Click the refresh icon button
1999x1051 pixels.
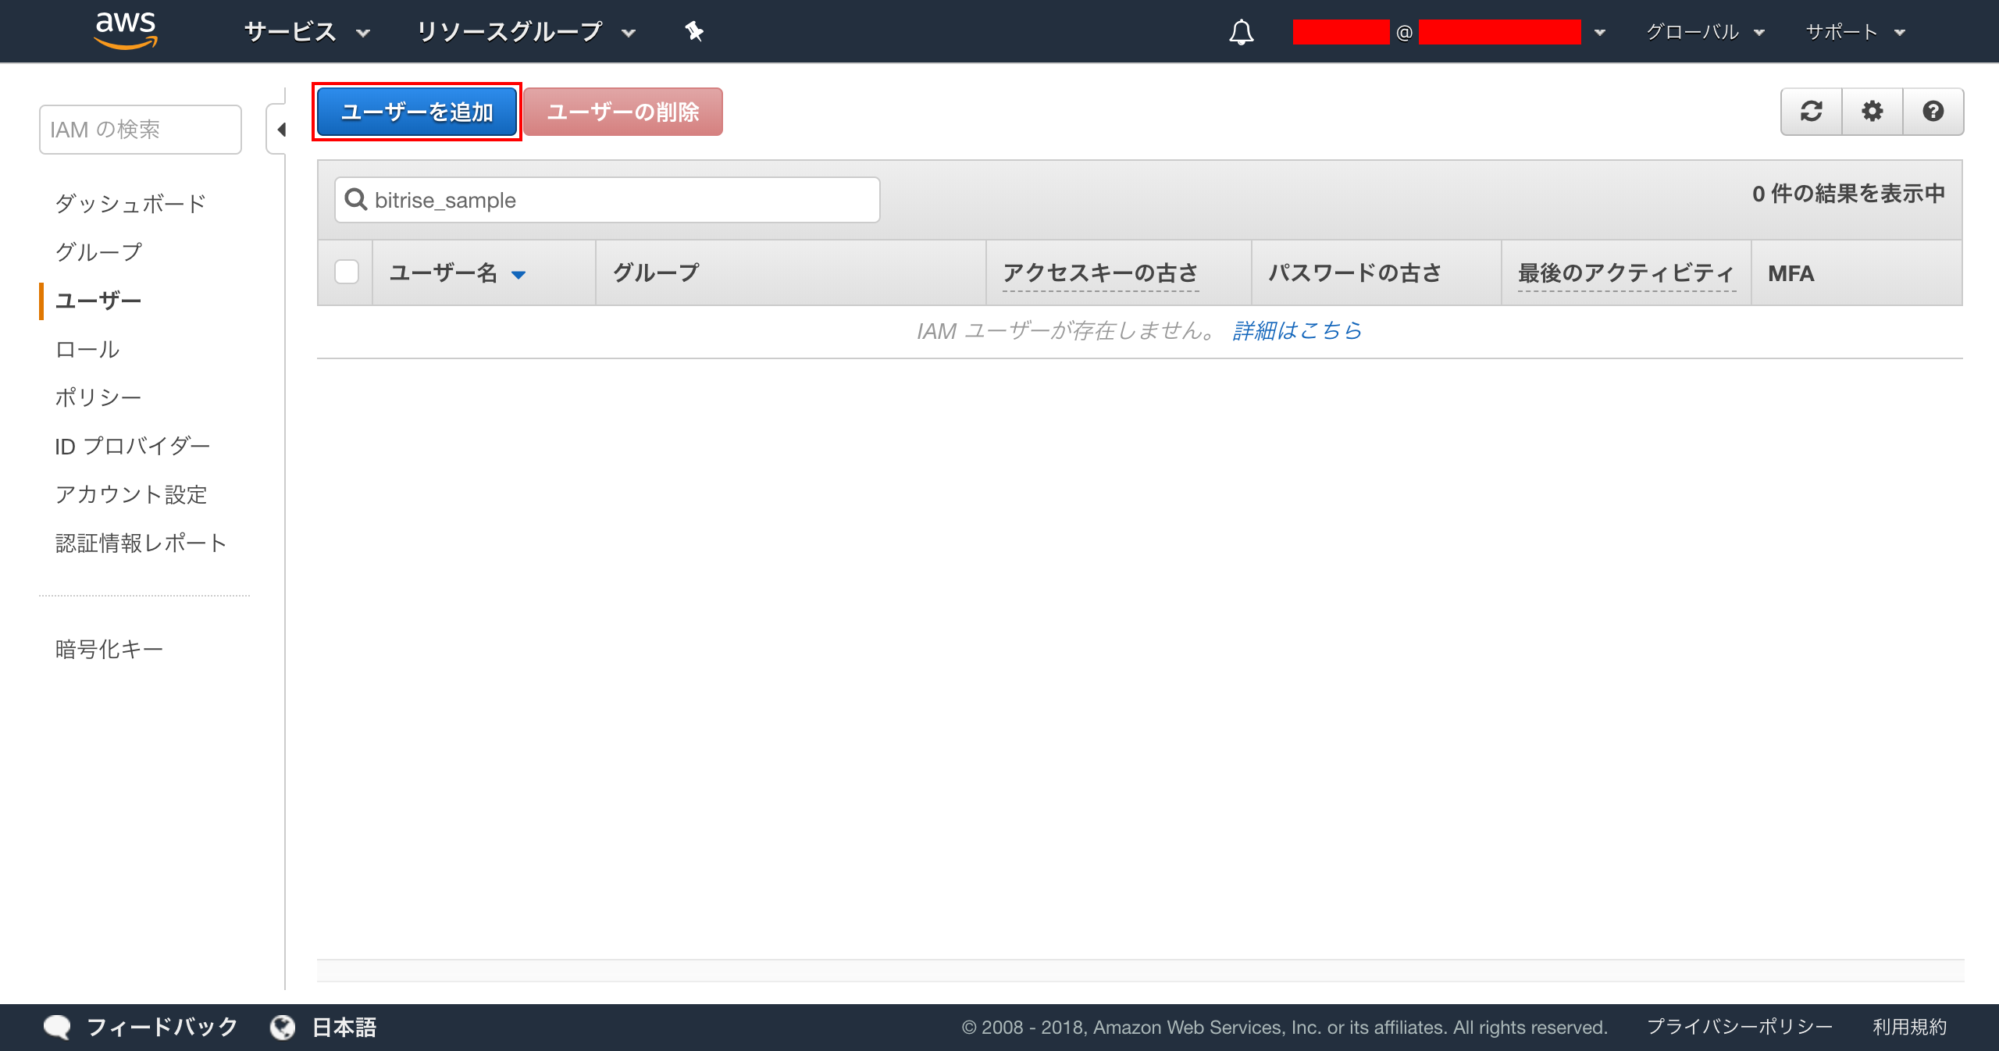(1811, 112)
